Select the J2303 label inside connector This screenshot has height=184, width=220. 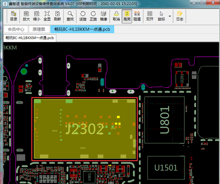click(x=55, y=131)
